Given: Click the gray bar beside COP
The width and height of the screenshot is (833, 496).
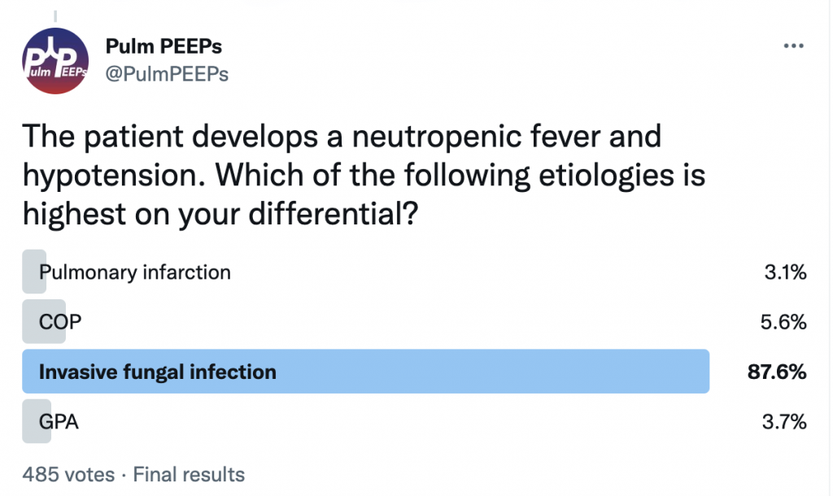Looking at the screenshot, I should pos(44,321).
